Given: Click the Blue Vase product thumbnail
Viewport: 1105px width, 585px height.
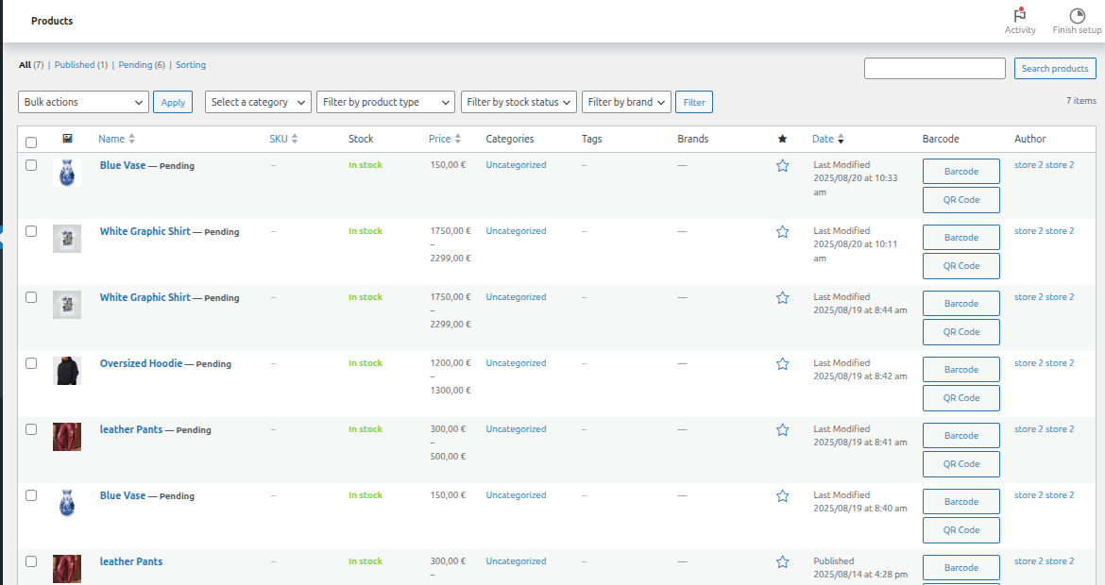Looking at the screenshot, I should (66, 173).
